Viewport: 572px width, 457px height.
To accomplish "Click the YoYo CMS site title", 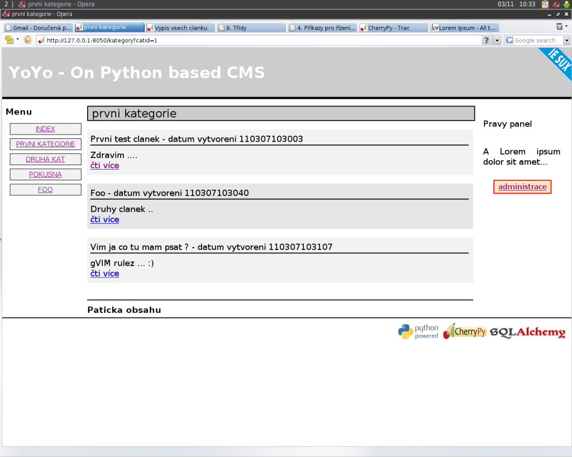I will pyautogui.click(x=136, y=72).
